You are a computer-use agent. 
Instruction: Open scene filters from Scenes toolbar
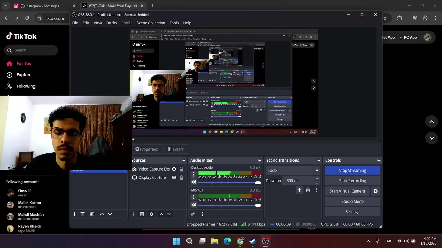92,214
